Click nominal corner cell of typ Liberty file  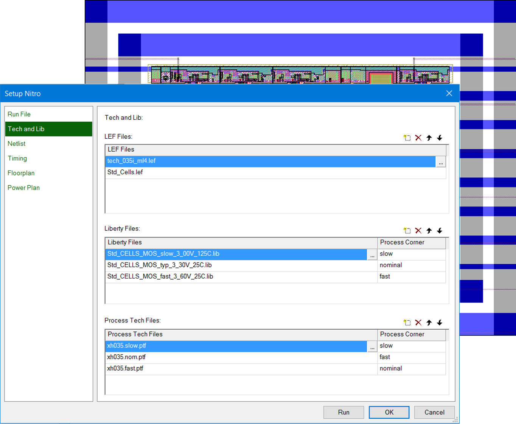pyautogui.click(x=412, y=266)
